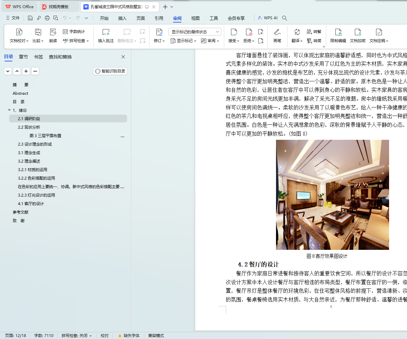407x339 pixels.
Task: Switch to 页面 ribbon tab
Action: click(141, 18)
